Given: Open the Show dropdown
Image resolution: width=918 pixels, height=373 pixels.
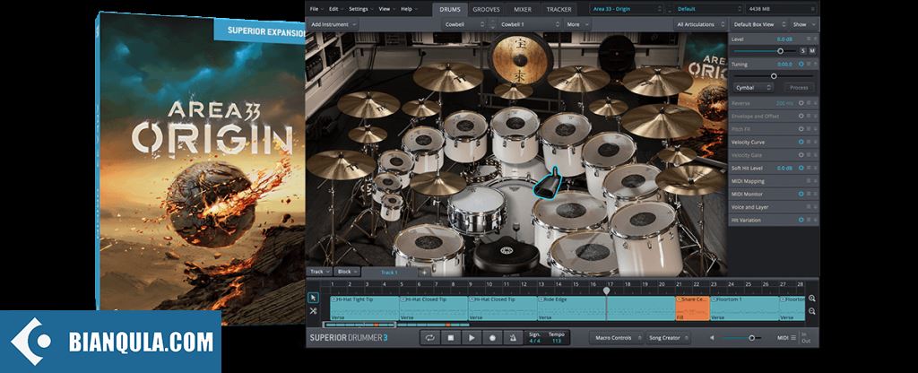Looking at the screenshot, I should pyautogui.click(x=803, y=24).
